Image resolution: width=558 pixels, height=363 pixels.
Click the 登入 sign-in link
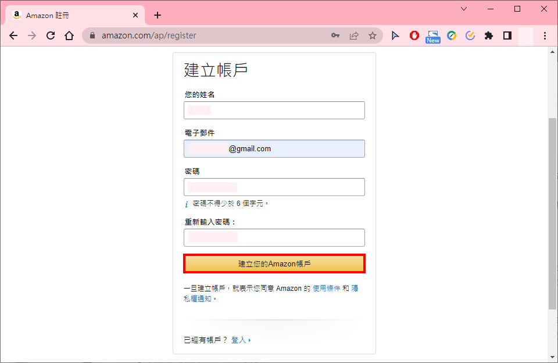(238, 340)
